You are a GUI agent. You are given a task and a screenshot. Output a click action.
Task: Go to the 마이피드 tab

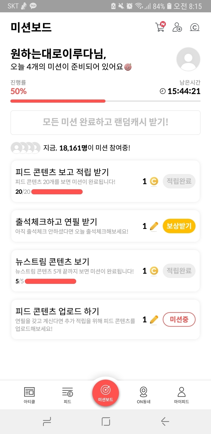(x=182, y=395)
